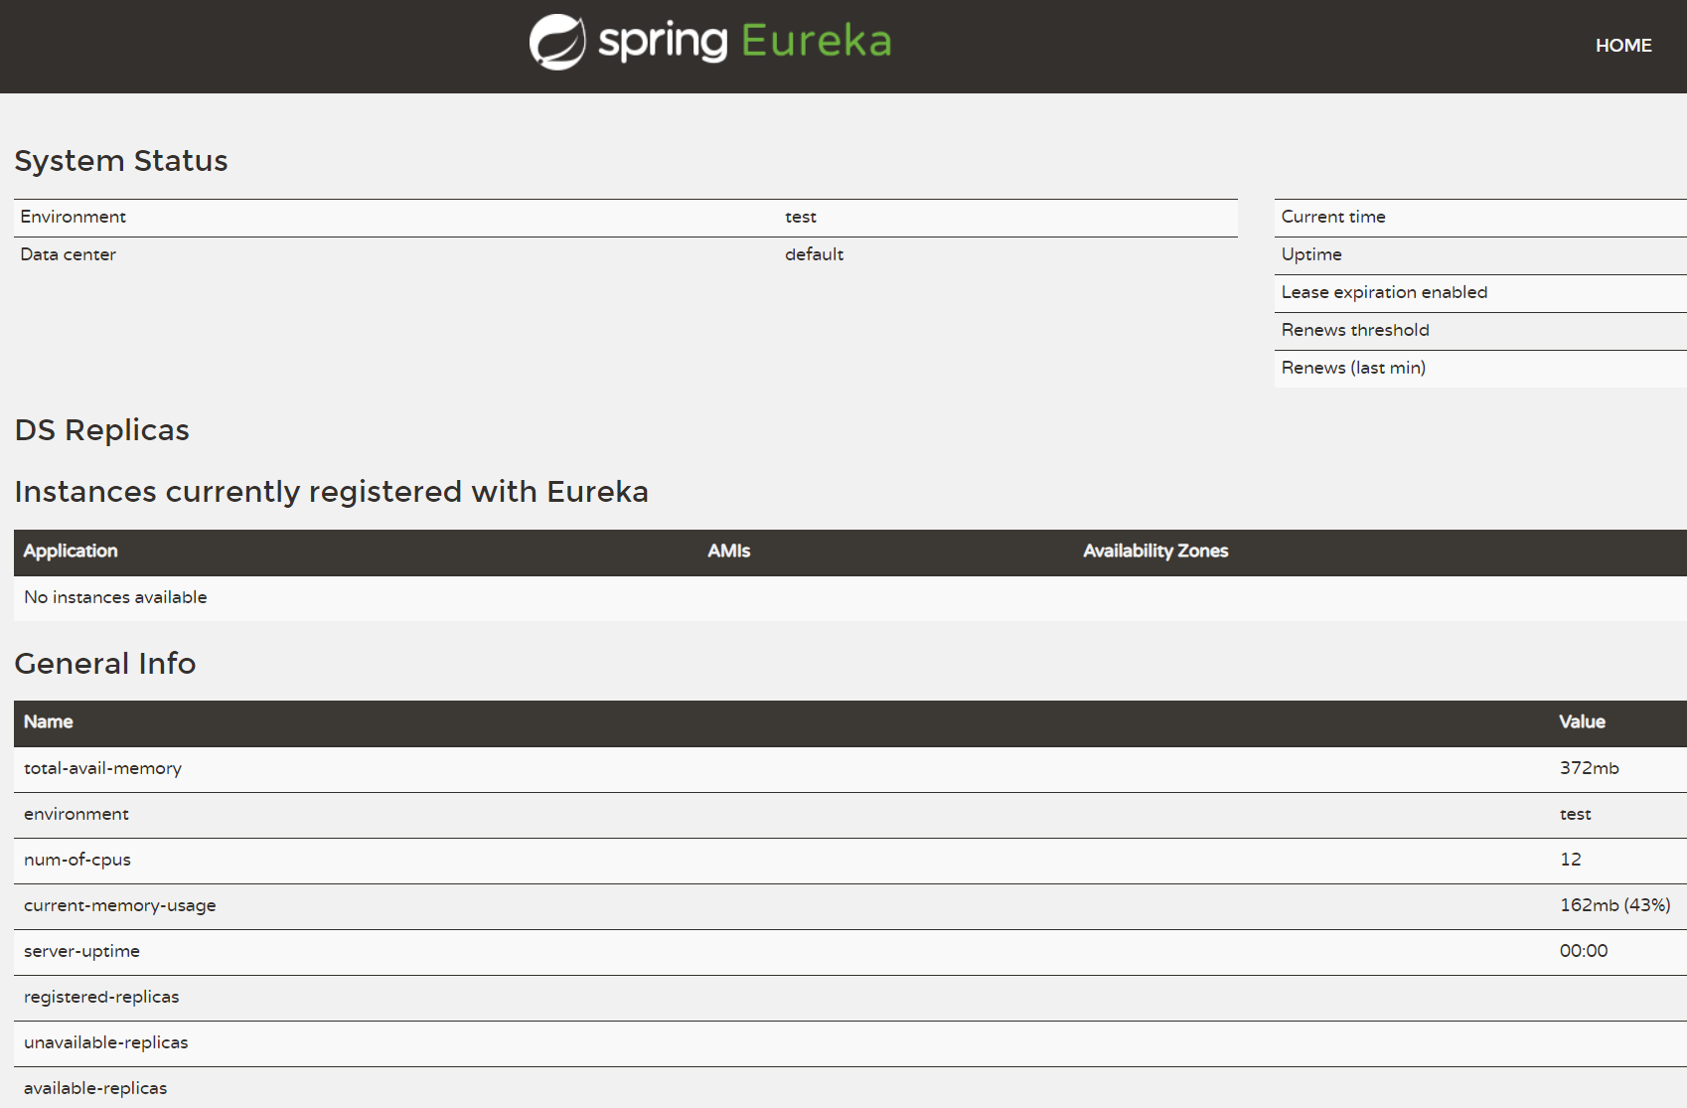The width and height of the screenshot is (1687, 1108).
Task: Click the available-replicas row name
Action: (95, 1088)
